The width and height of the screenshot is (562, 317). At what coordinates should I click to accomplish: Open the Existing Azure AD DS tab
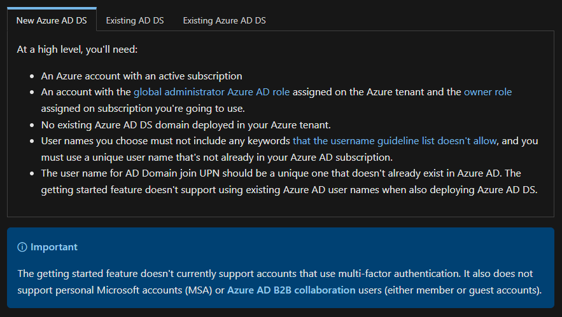click(224, 20)
